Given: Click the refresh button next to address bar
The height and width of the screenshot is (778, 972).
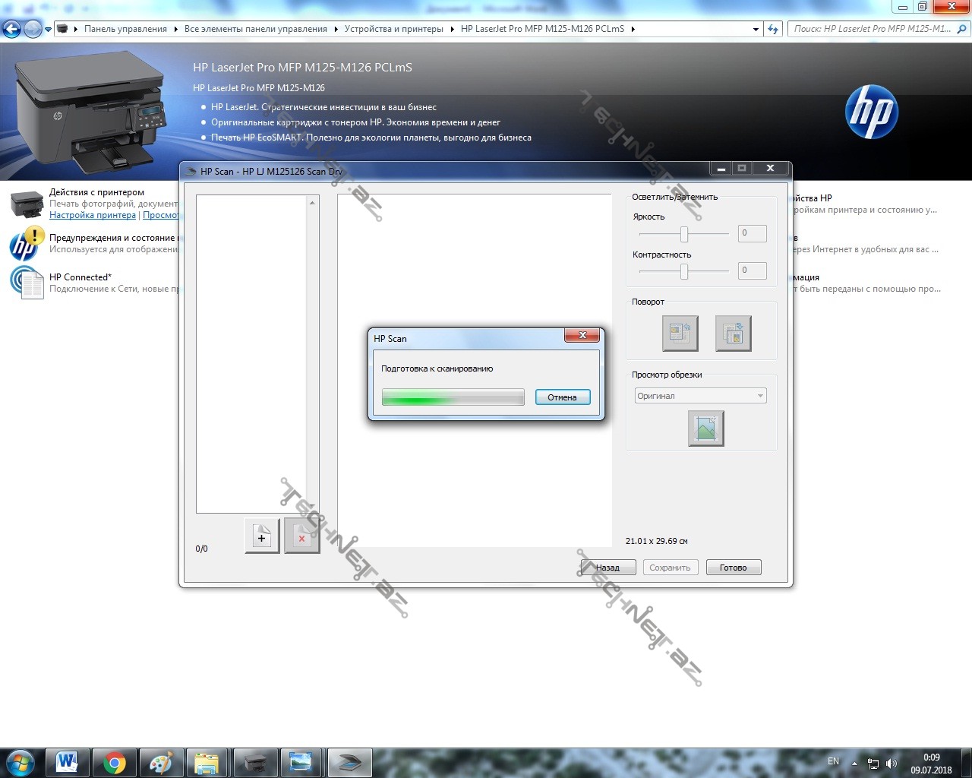Looking at the screenshot, I should point(773,29).
